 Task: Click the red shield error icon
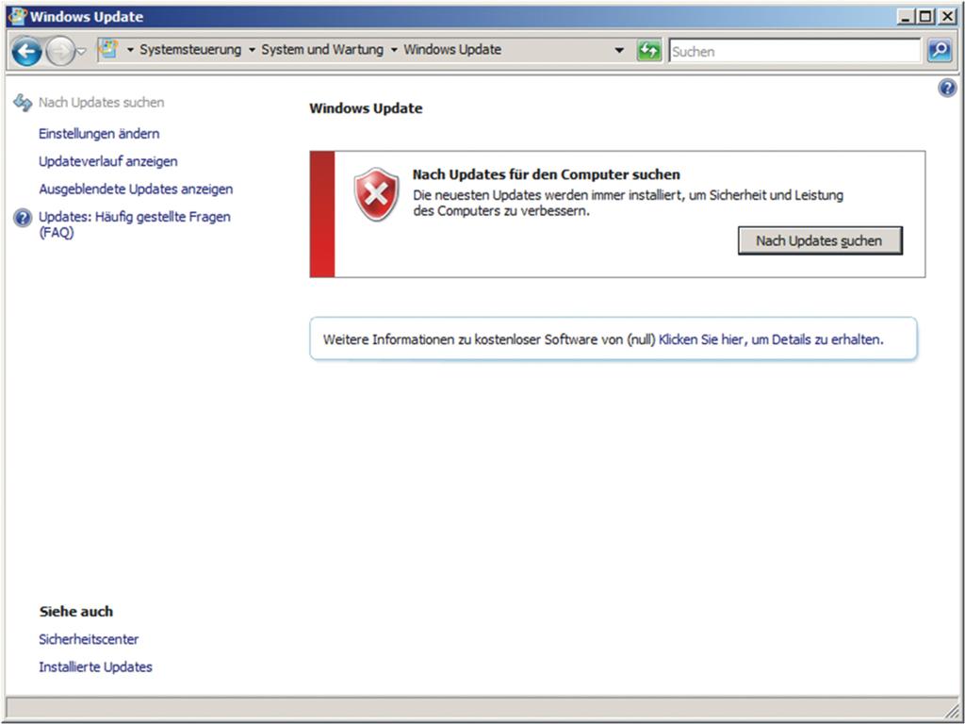(376, 194)
